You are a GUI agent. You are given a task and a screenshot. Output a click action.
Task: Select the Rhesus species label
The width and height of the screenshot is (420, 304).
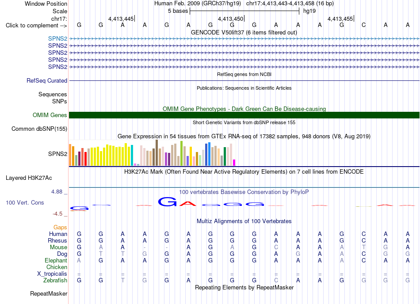pos(57,240)
